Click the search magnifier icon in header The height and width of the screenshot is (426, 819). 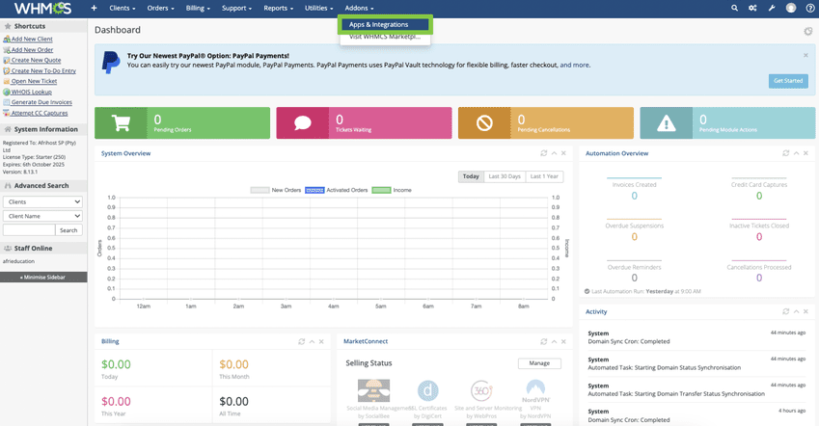pyautogui.click(x=734, y=8)
